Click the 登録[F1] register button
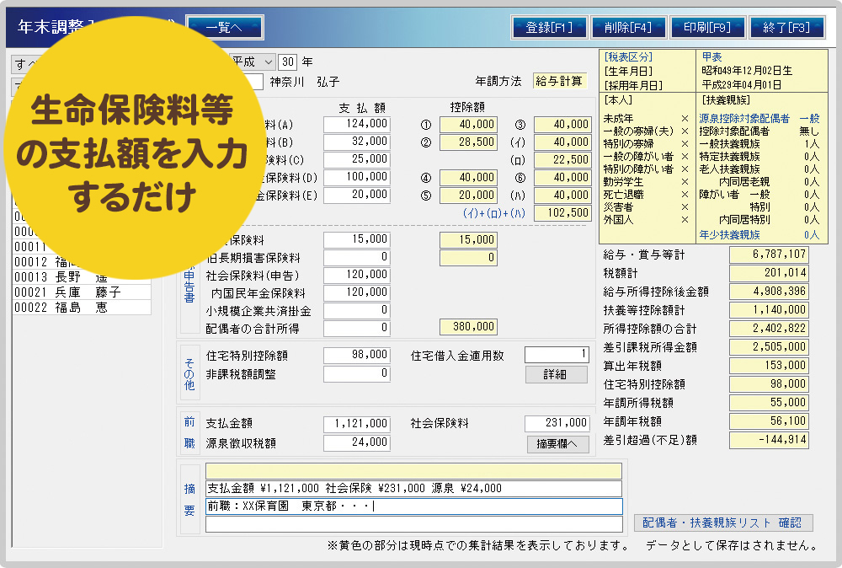 [549, 28]
